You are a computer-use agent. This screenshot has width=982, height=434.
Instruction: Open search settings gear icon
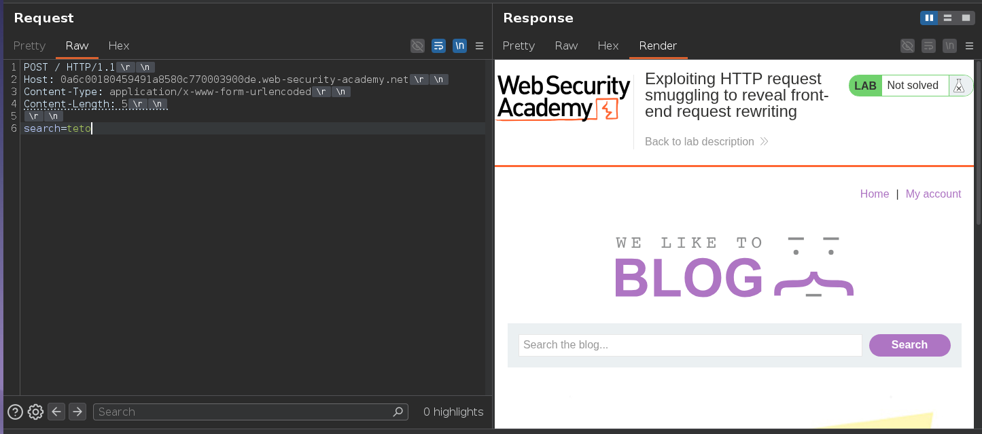coord(36,412)
